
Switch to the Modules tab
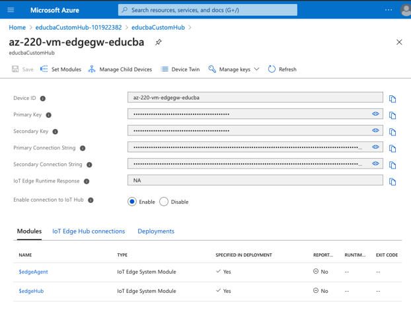(x=29, y=231)
